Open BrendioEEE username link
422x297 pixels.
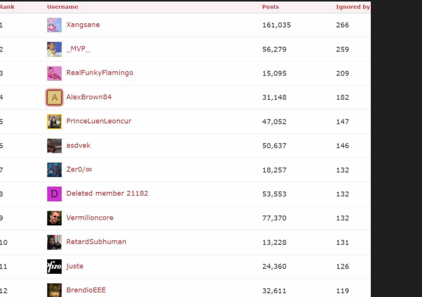[x=86, y=290]
